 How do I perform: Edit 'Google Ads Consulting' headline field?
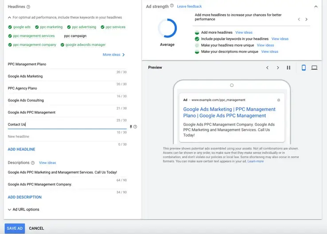point(67,100)
